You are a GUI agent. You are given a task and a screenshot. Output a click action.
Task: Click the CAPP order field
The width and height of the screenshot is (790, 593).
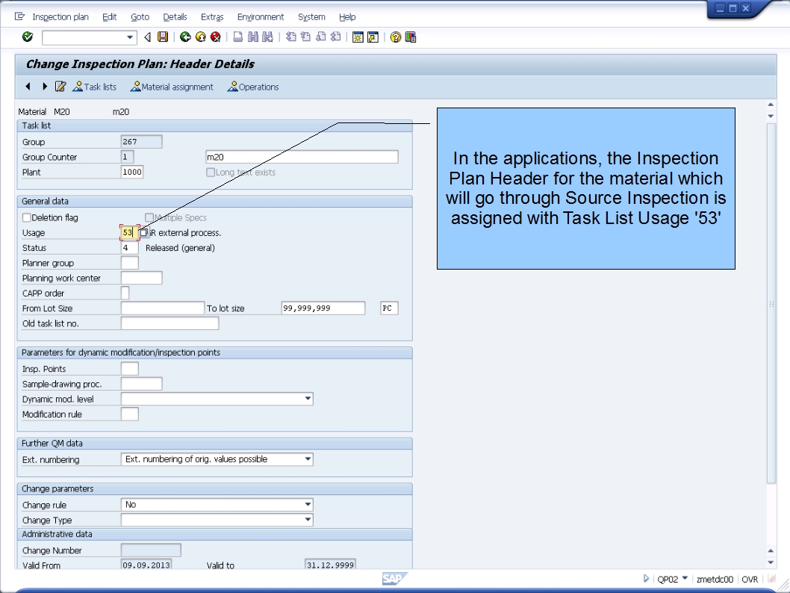(125, 293)
